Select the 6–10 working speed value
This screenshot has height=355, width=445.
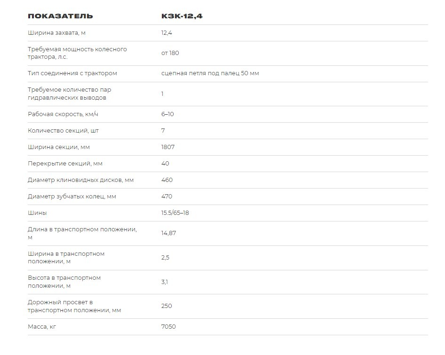(x=167, y=114)
